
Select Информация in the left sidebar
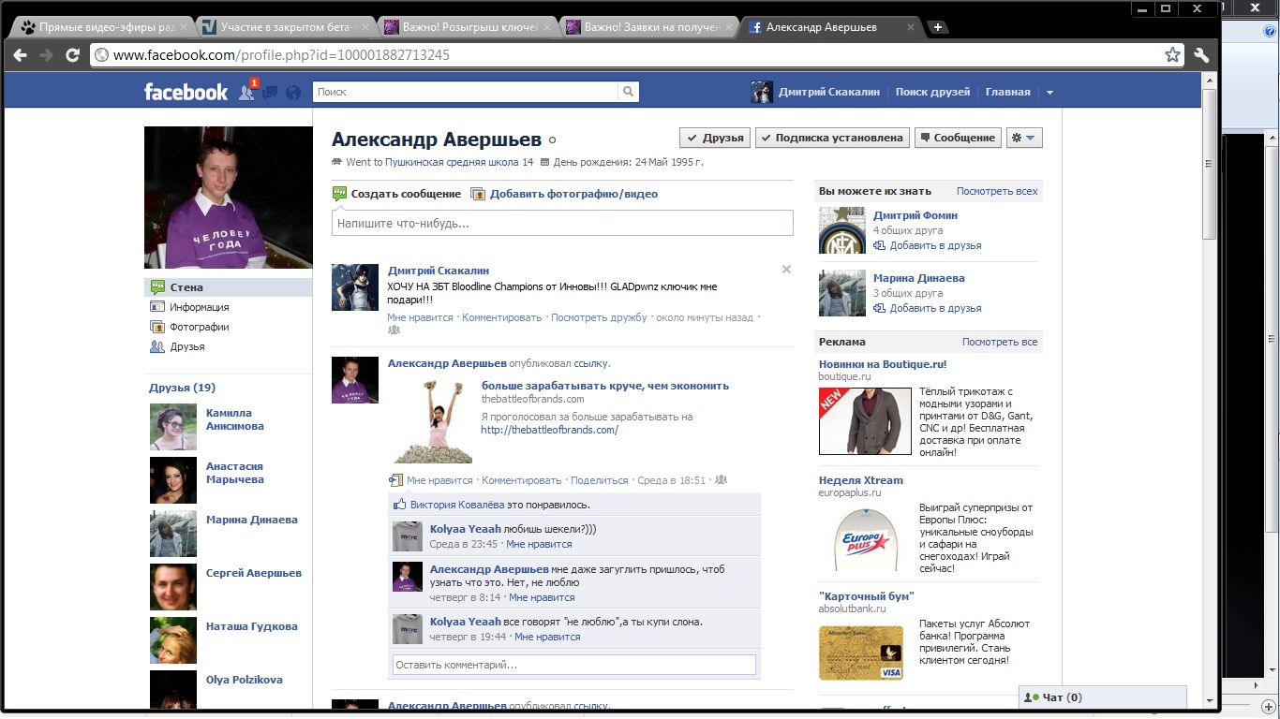[x=199, y=307]
